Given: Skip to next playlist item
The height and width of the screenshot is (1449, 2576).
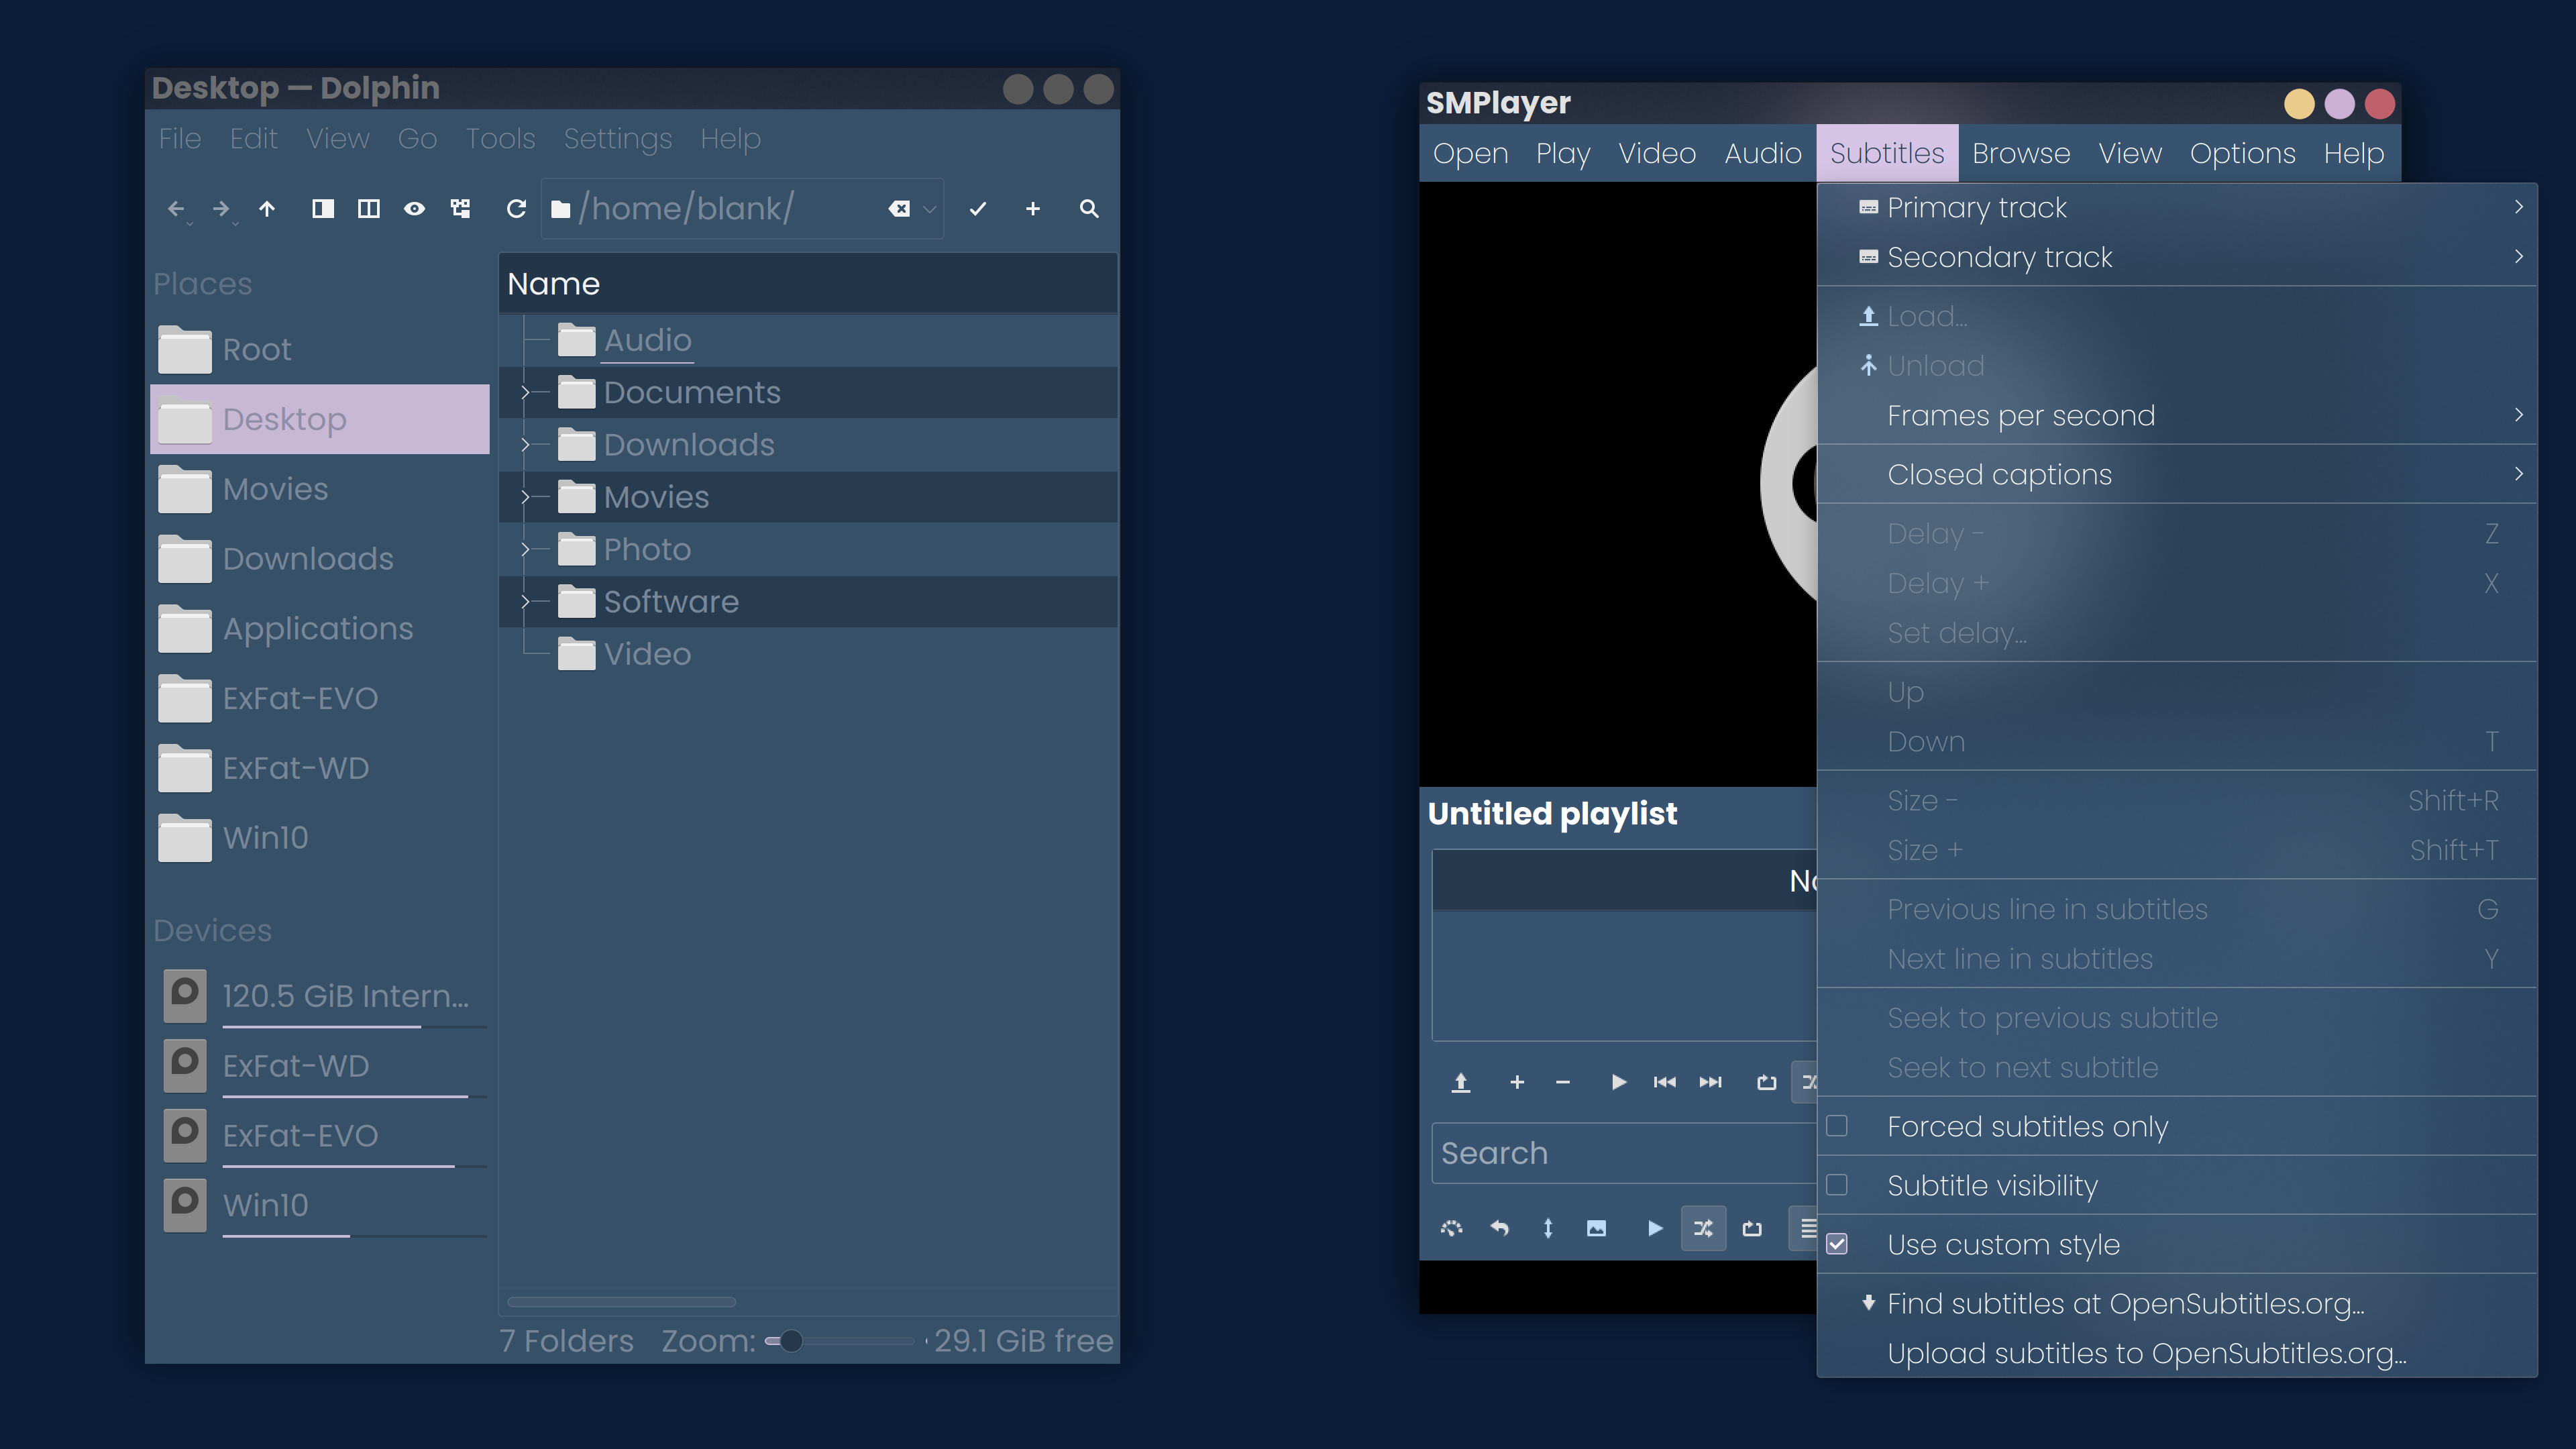Looking at the screenshot, I should [x=1711, y=1082].
